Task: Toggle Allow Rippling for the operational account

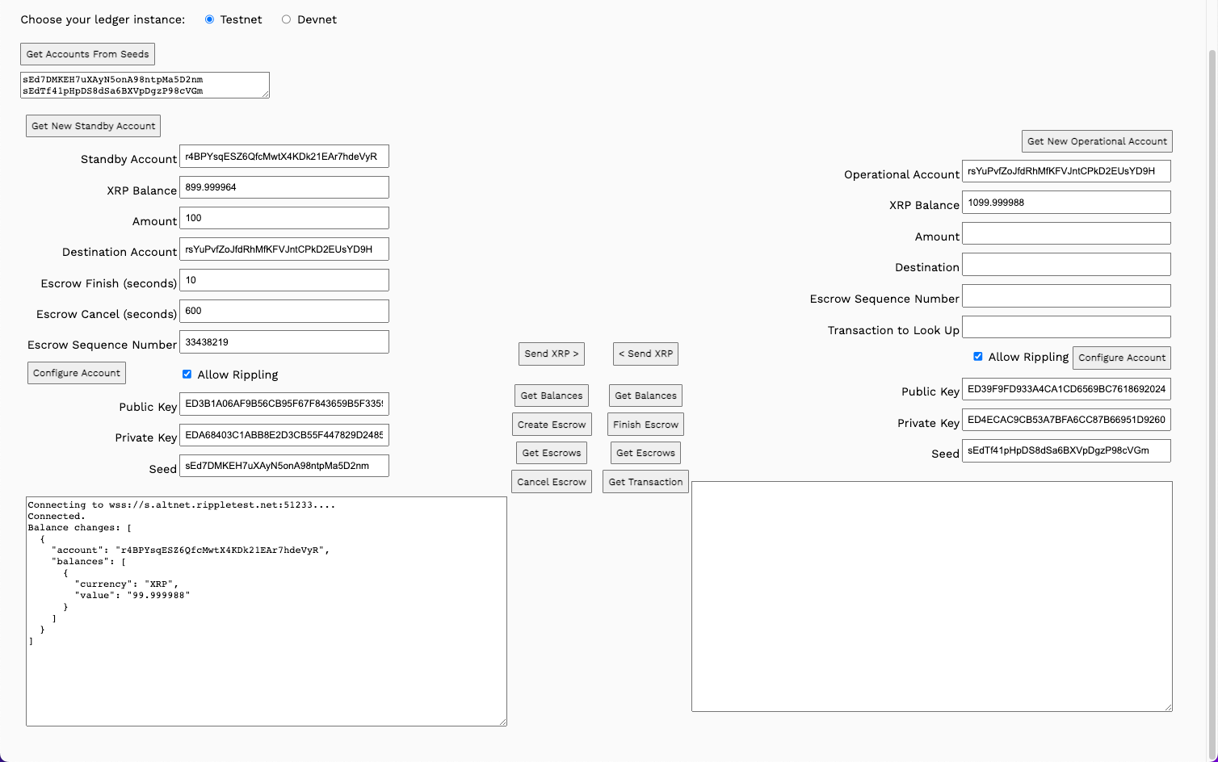Action: coord(977,357)
